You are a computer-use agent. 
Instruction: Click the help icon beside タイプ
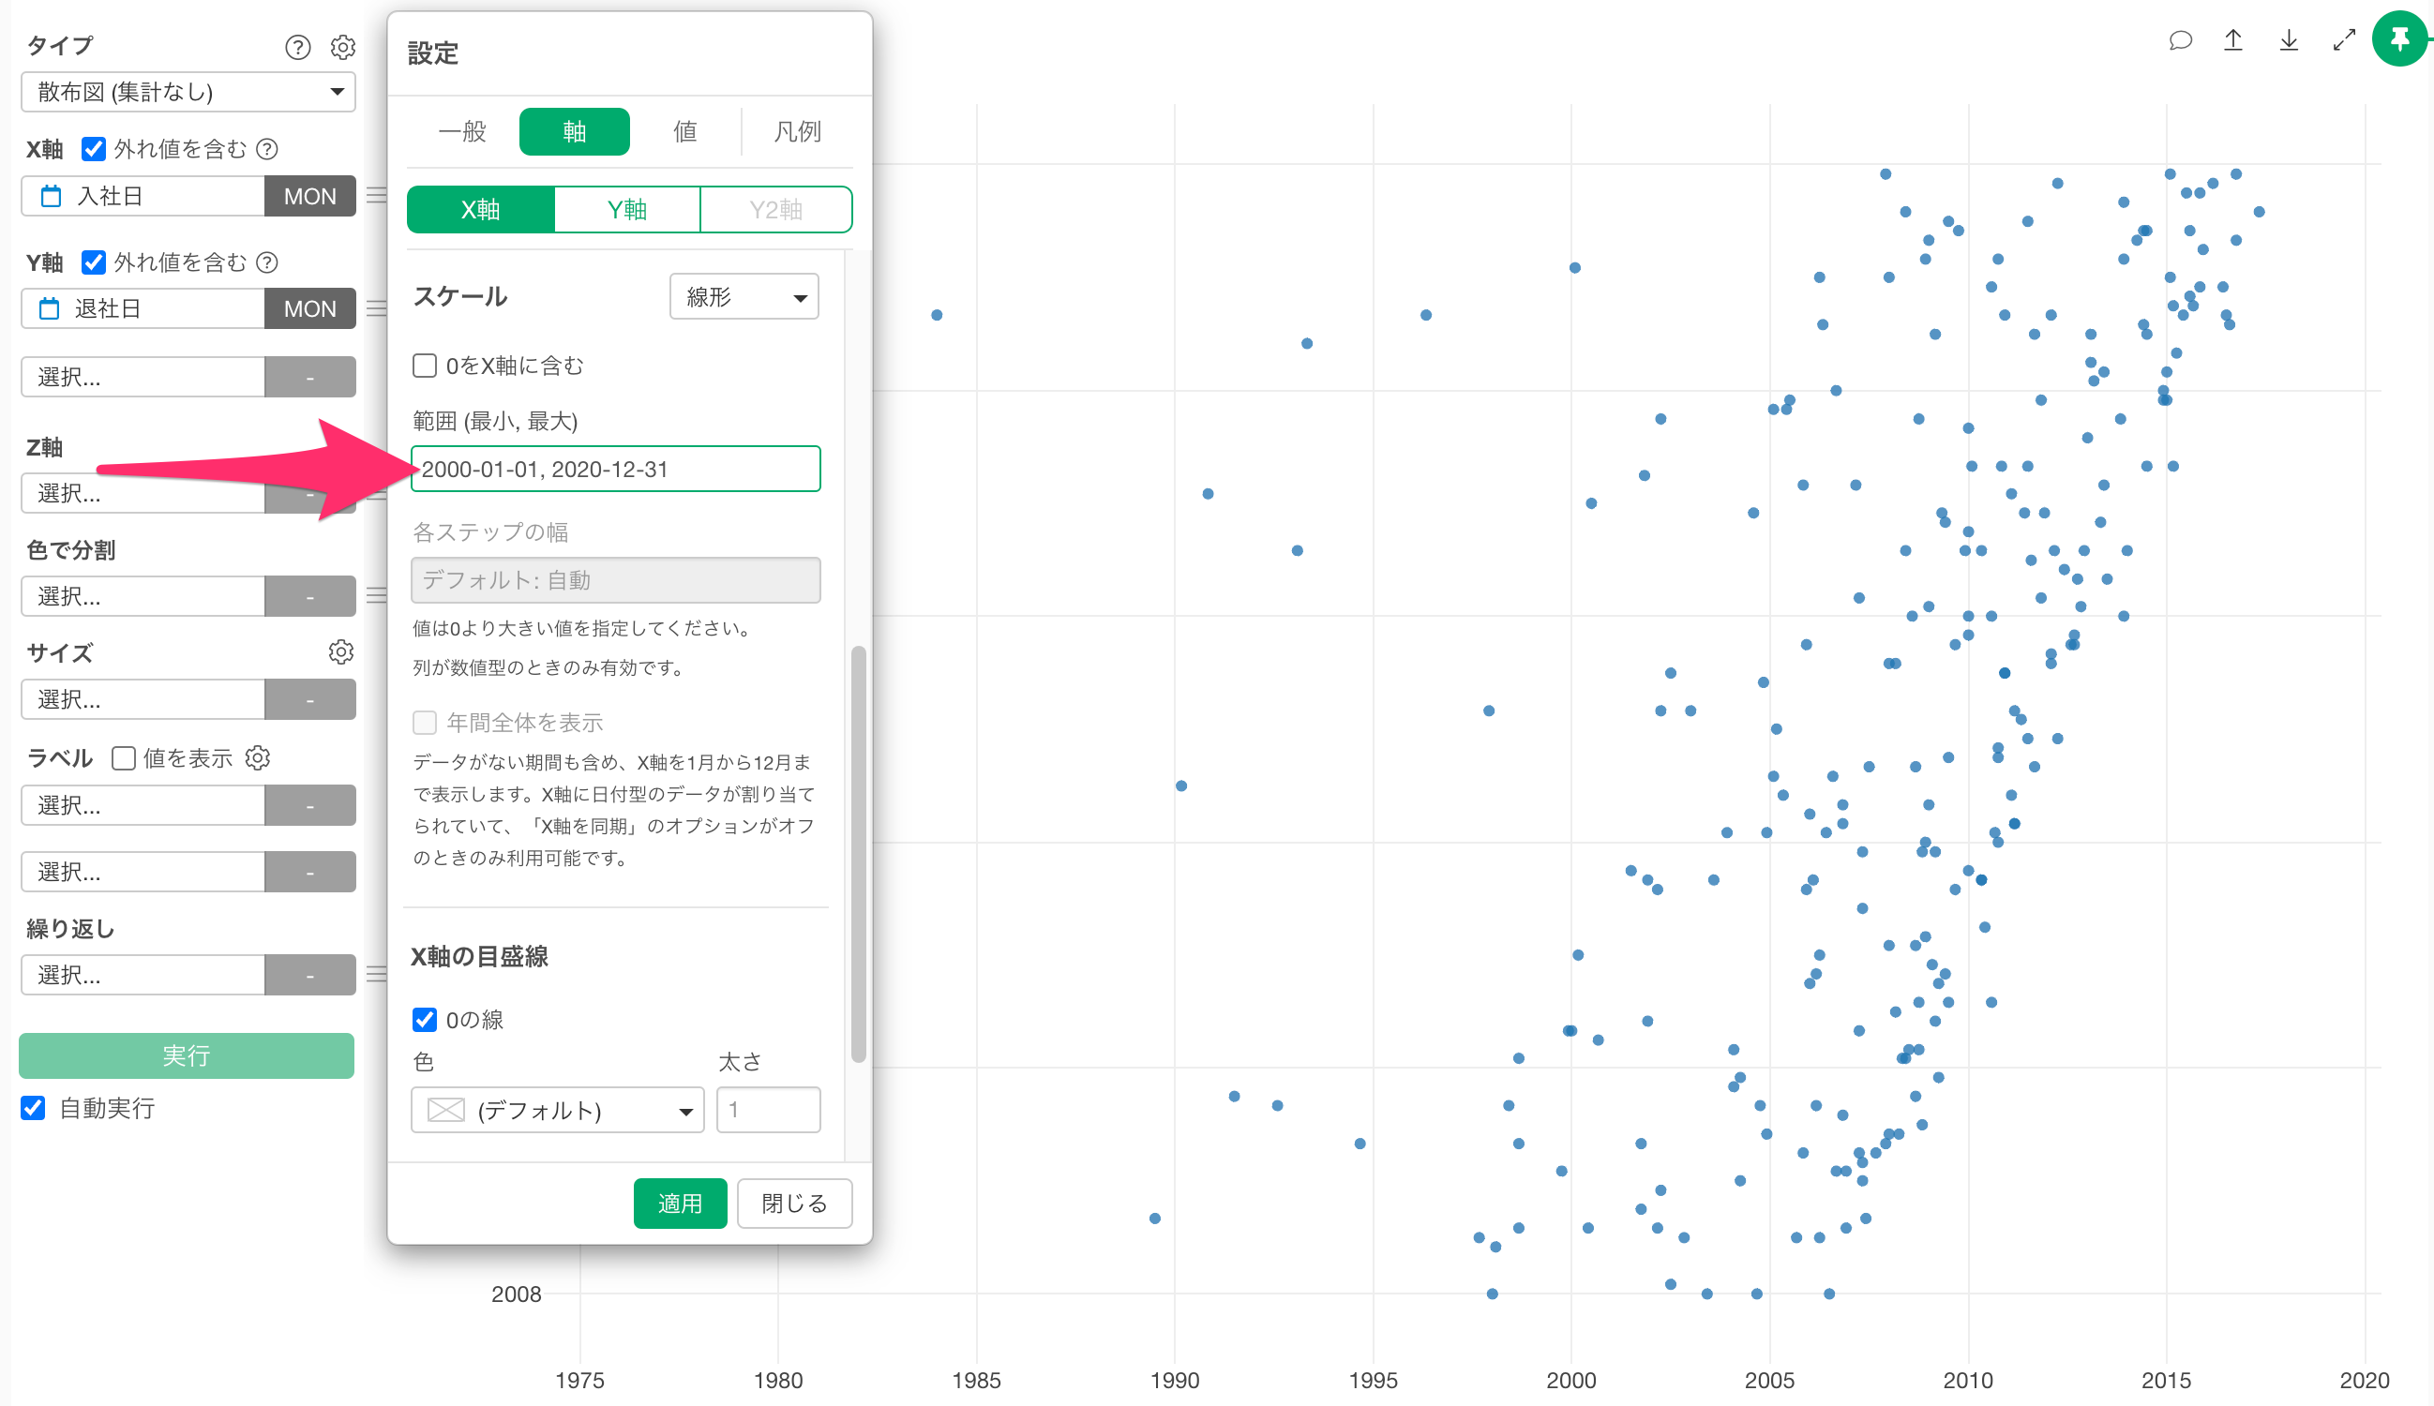point(297,47)
